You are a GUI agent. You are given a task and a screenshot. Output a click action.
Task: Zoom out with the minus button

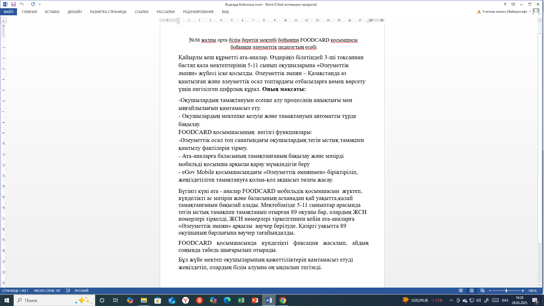click(490, 291)
